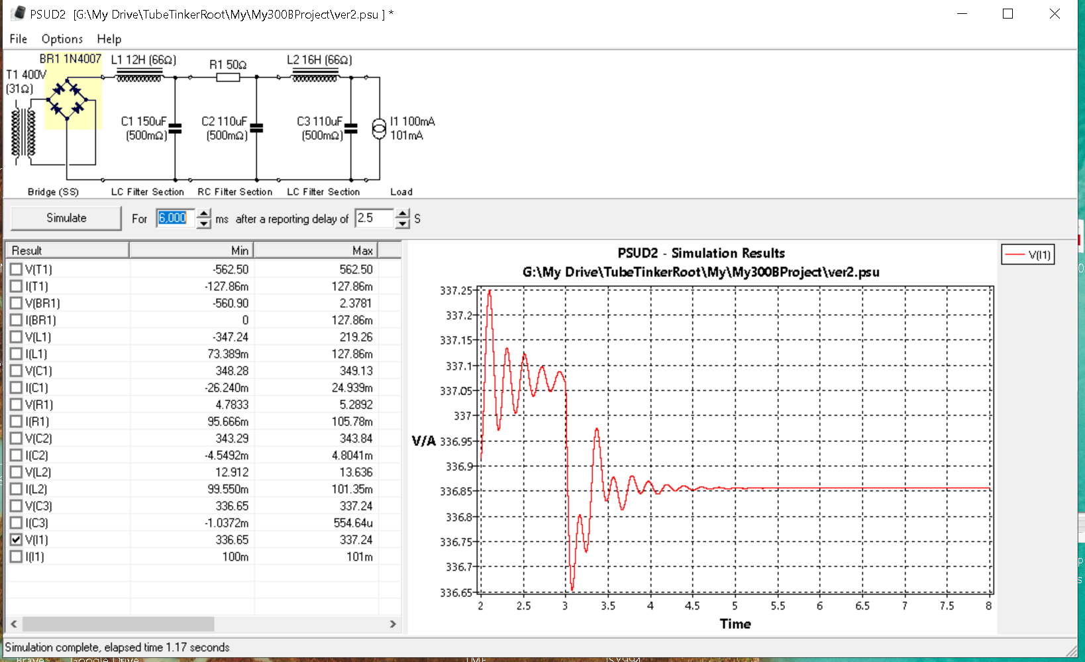Check the I(C3) result checkbox
The height and width of the screenshot is (662, 1085).
coord(17,523)
